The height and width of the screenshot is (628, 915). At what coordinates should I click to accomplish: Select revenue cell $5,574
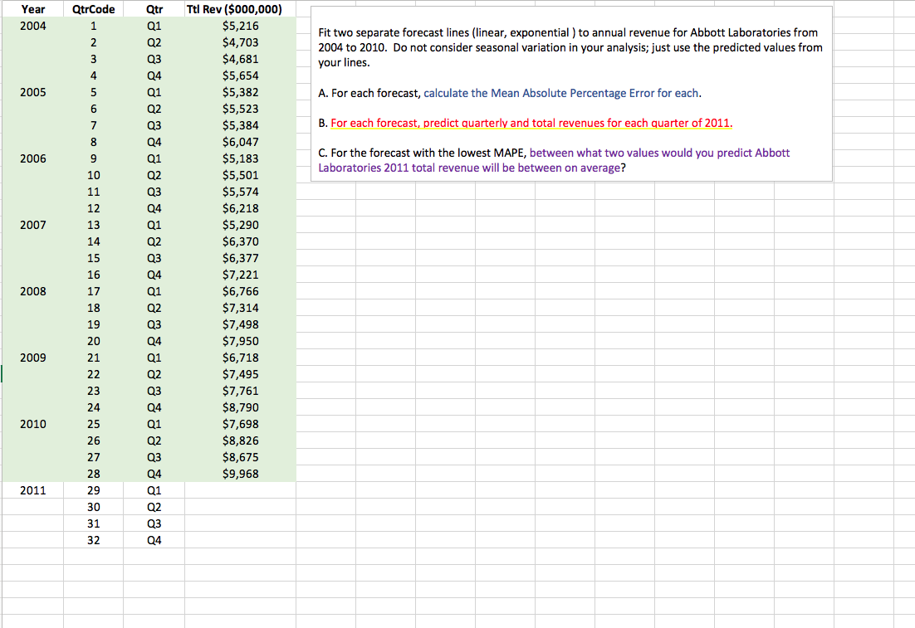(240, 192)
